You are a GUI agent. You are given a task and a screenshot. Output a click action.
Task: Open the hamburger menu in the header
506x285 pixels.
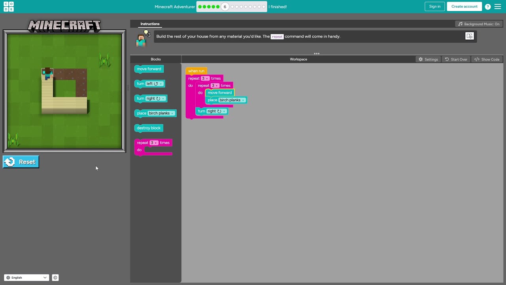[498, 7]
